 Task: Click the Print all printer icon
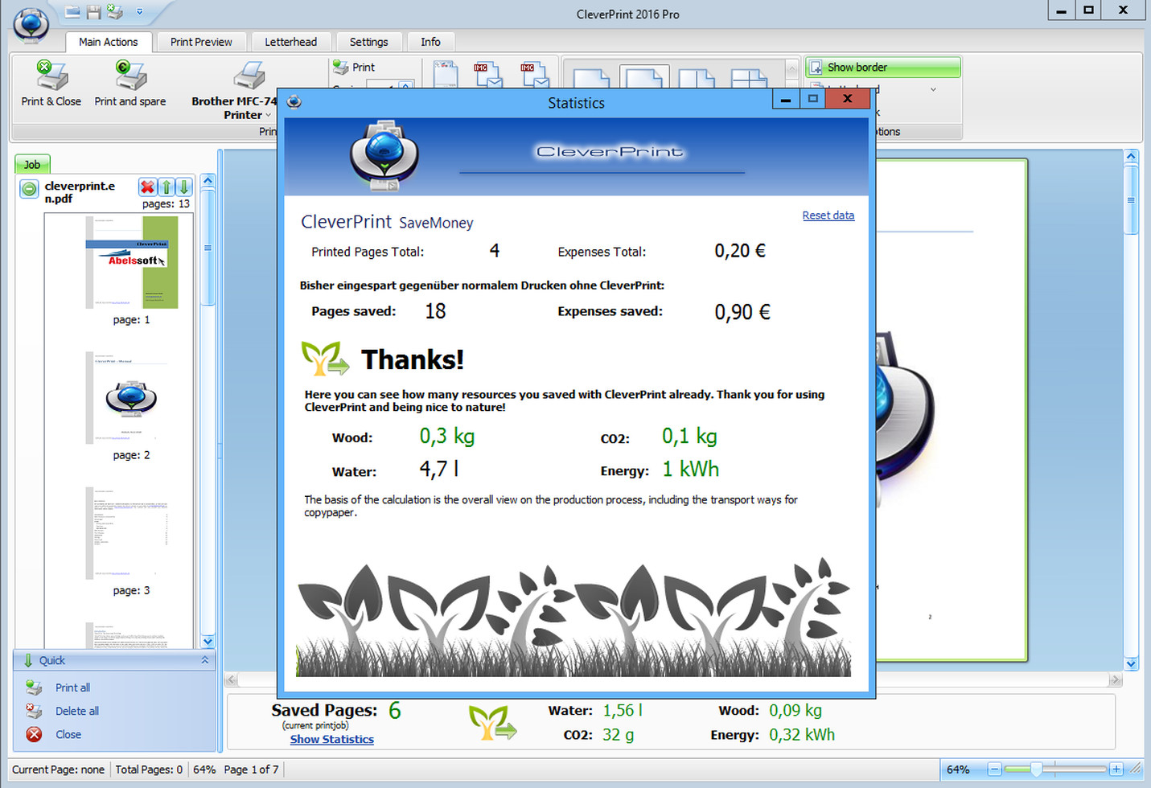[x=34, y=687]
